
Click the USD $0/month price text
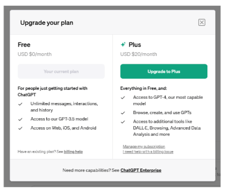point(34,54)
